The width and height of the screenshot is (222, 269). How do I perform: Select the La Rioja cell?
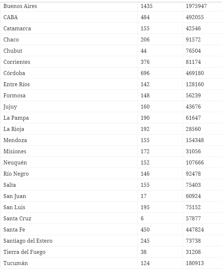tap(14, 129)
